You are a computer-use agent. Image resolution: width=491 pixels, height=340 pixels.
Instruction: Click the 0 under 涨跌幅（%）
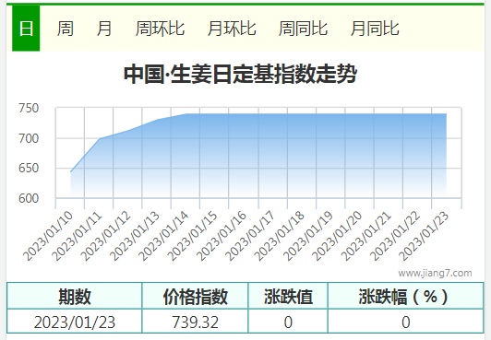pyautogui.click(x=405, y=322)
